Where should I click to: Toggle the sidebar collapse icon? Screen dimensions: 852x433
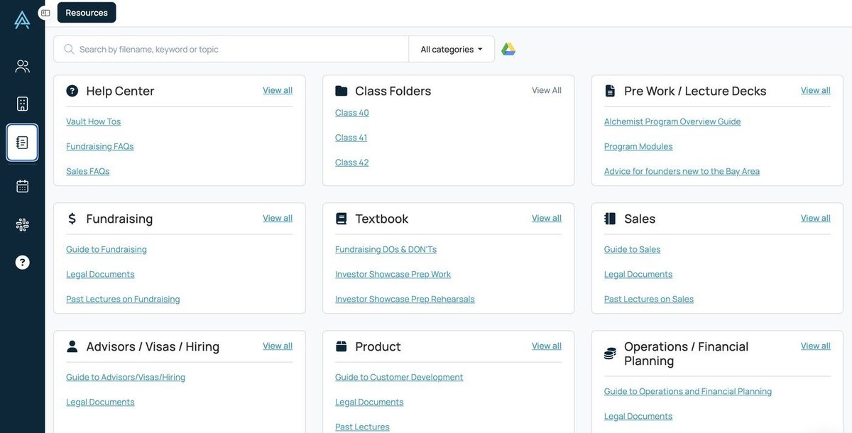(x=45, y=13)
